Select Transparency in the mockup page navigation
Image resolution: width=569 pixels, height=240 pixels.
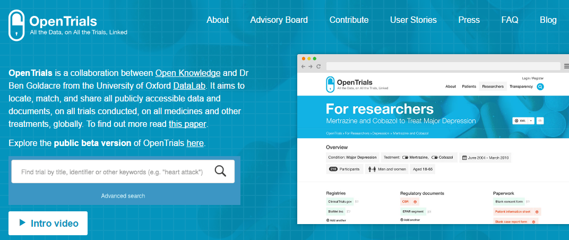[x=521, y=87]
